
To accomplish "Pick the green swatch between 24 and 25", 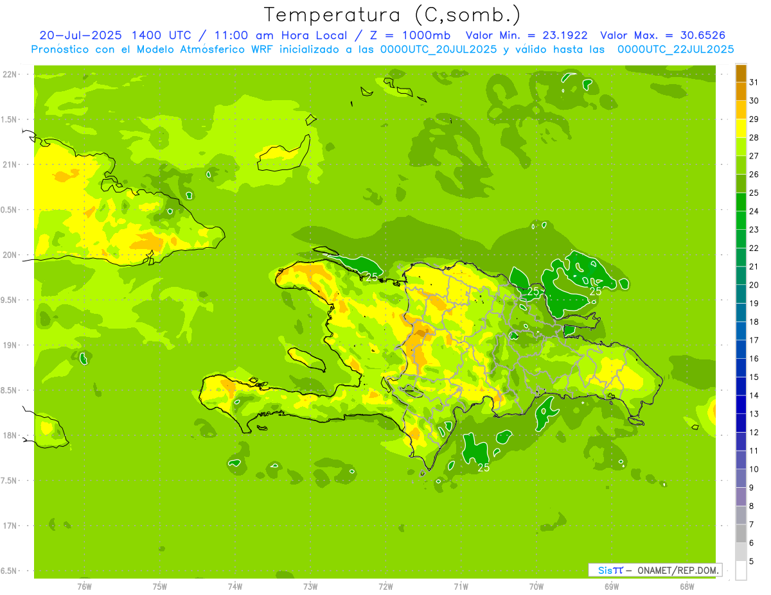I will point(741,202).
